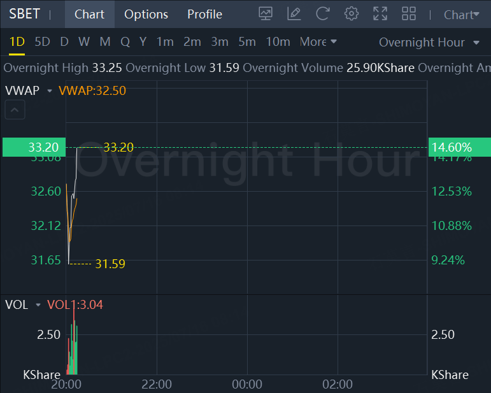
Task: Open the Overnight Hour session dropdown
Action: point(429,43)
